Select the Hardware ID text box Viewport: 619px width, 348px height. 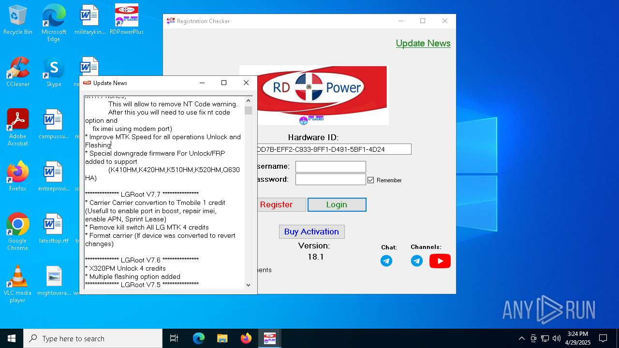[x=334, y=149]
